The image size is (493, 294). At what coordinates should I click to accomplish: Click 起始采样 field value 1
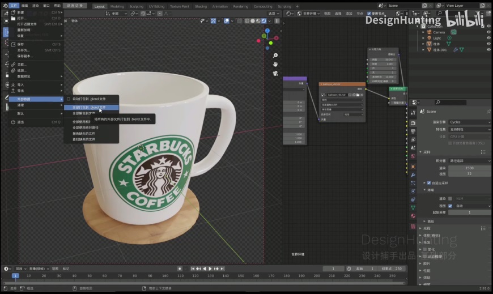[469, 212]
